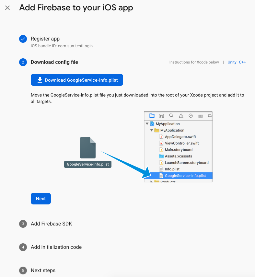This screenshot has width=255, height=277.
Task: Click step 2 Download config file heading
Action: [54, 62]
